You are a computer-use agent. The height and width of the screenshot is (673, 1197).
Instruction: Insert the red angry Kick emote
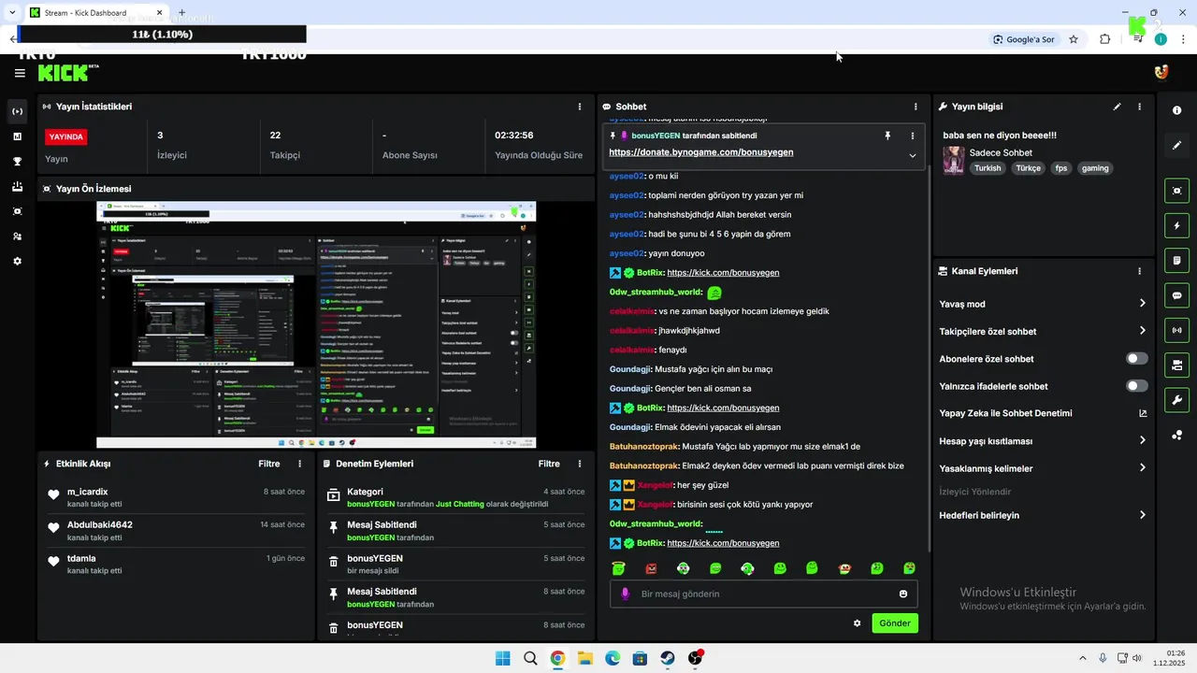651,568
